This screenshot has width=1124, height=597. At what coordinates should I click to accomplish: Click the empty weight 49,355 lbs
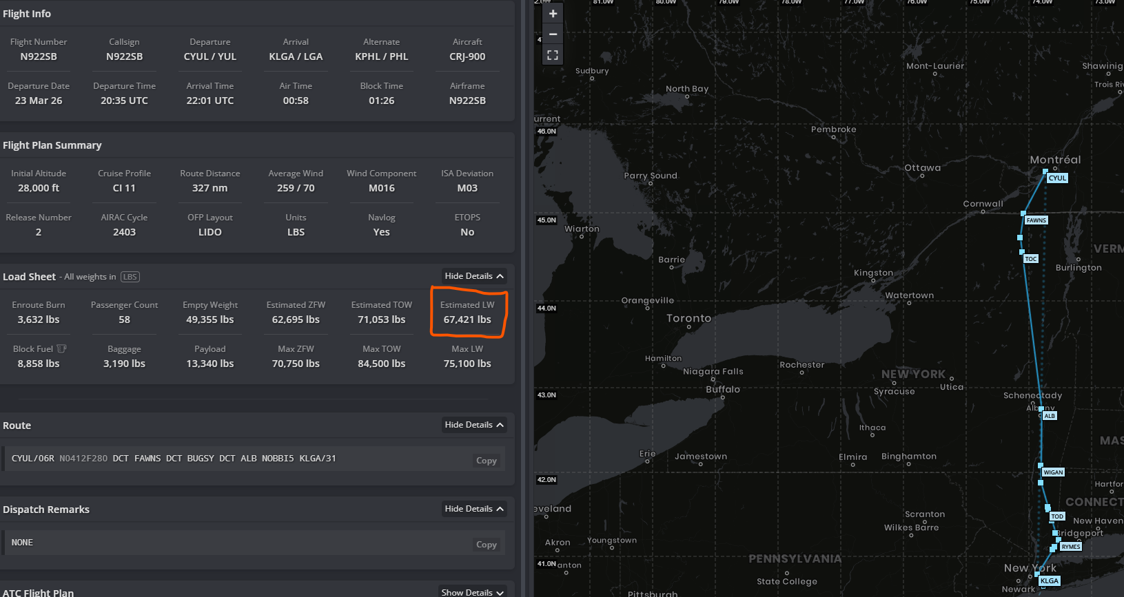pos(210,320)
